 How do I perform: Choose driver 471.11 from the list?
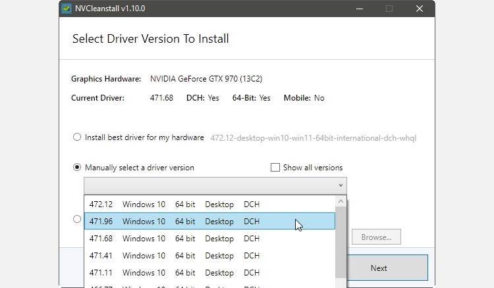click(209, 272)
